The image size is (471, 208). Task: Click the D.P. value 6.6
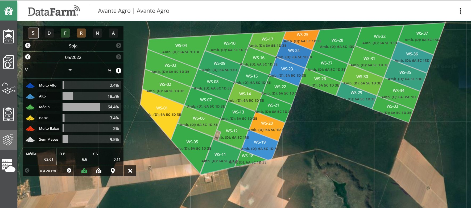(84, 159)
